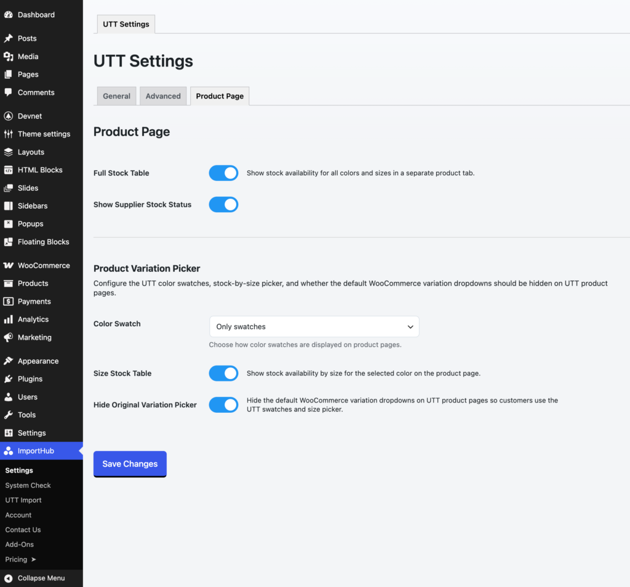The height and width of the screenshot is (587, 630).
Task: Select the Product Page tab
Action: coord(220,96)
